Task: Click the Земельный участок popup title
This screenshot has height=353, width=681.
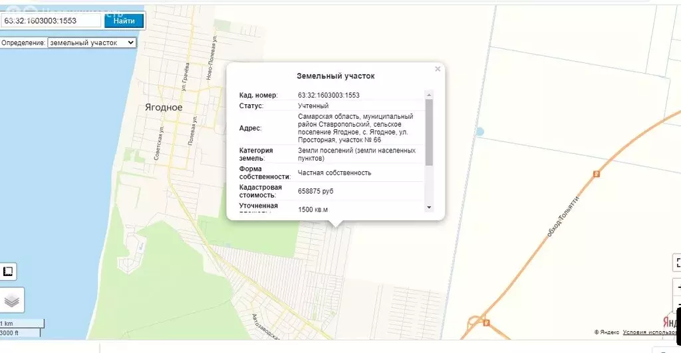Action: [335, 76]
